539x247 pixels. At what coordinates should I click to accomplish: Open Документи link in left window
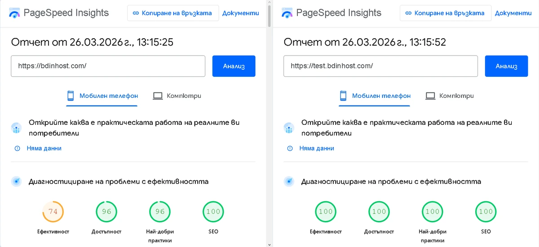[x=241, y=13]
